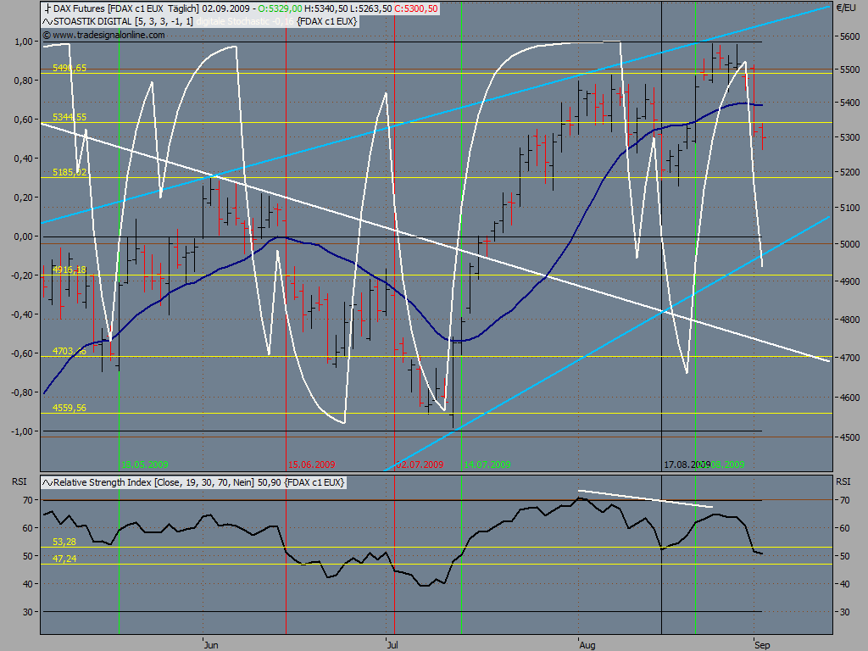Click the bar-chart icon before DAX Futures label

47,8
